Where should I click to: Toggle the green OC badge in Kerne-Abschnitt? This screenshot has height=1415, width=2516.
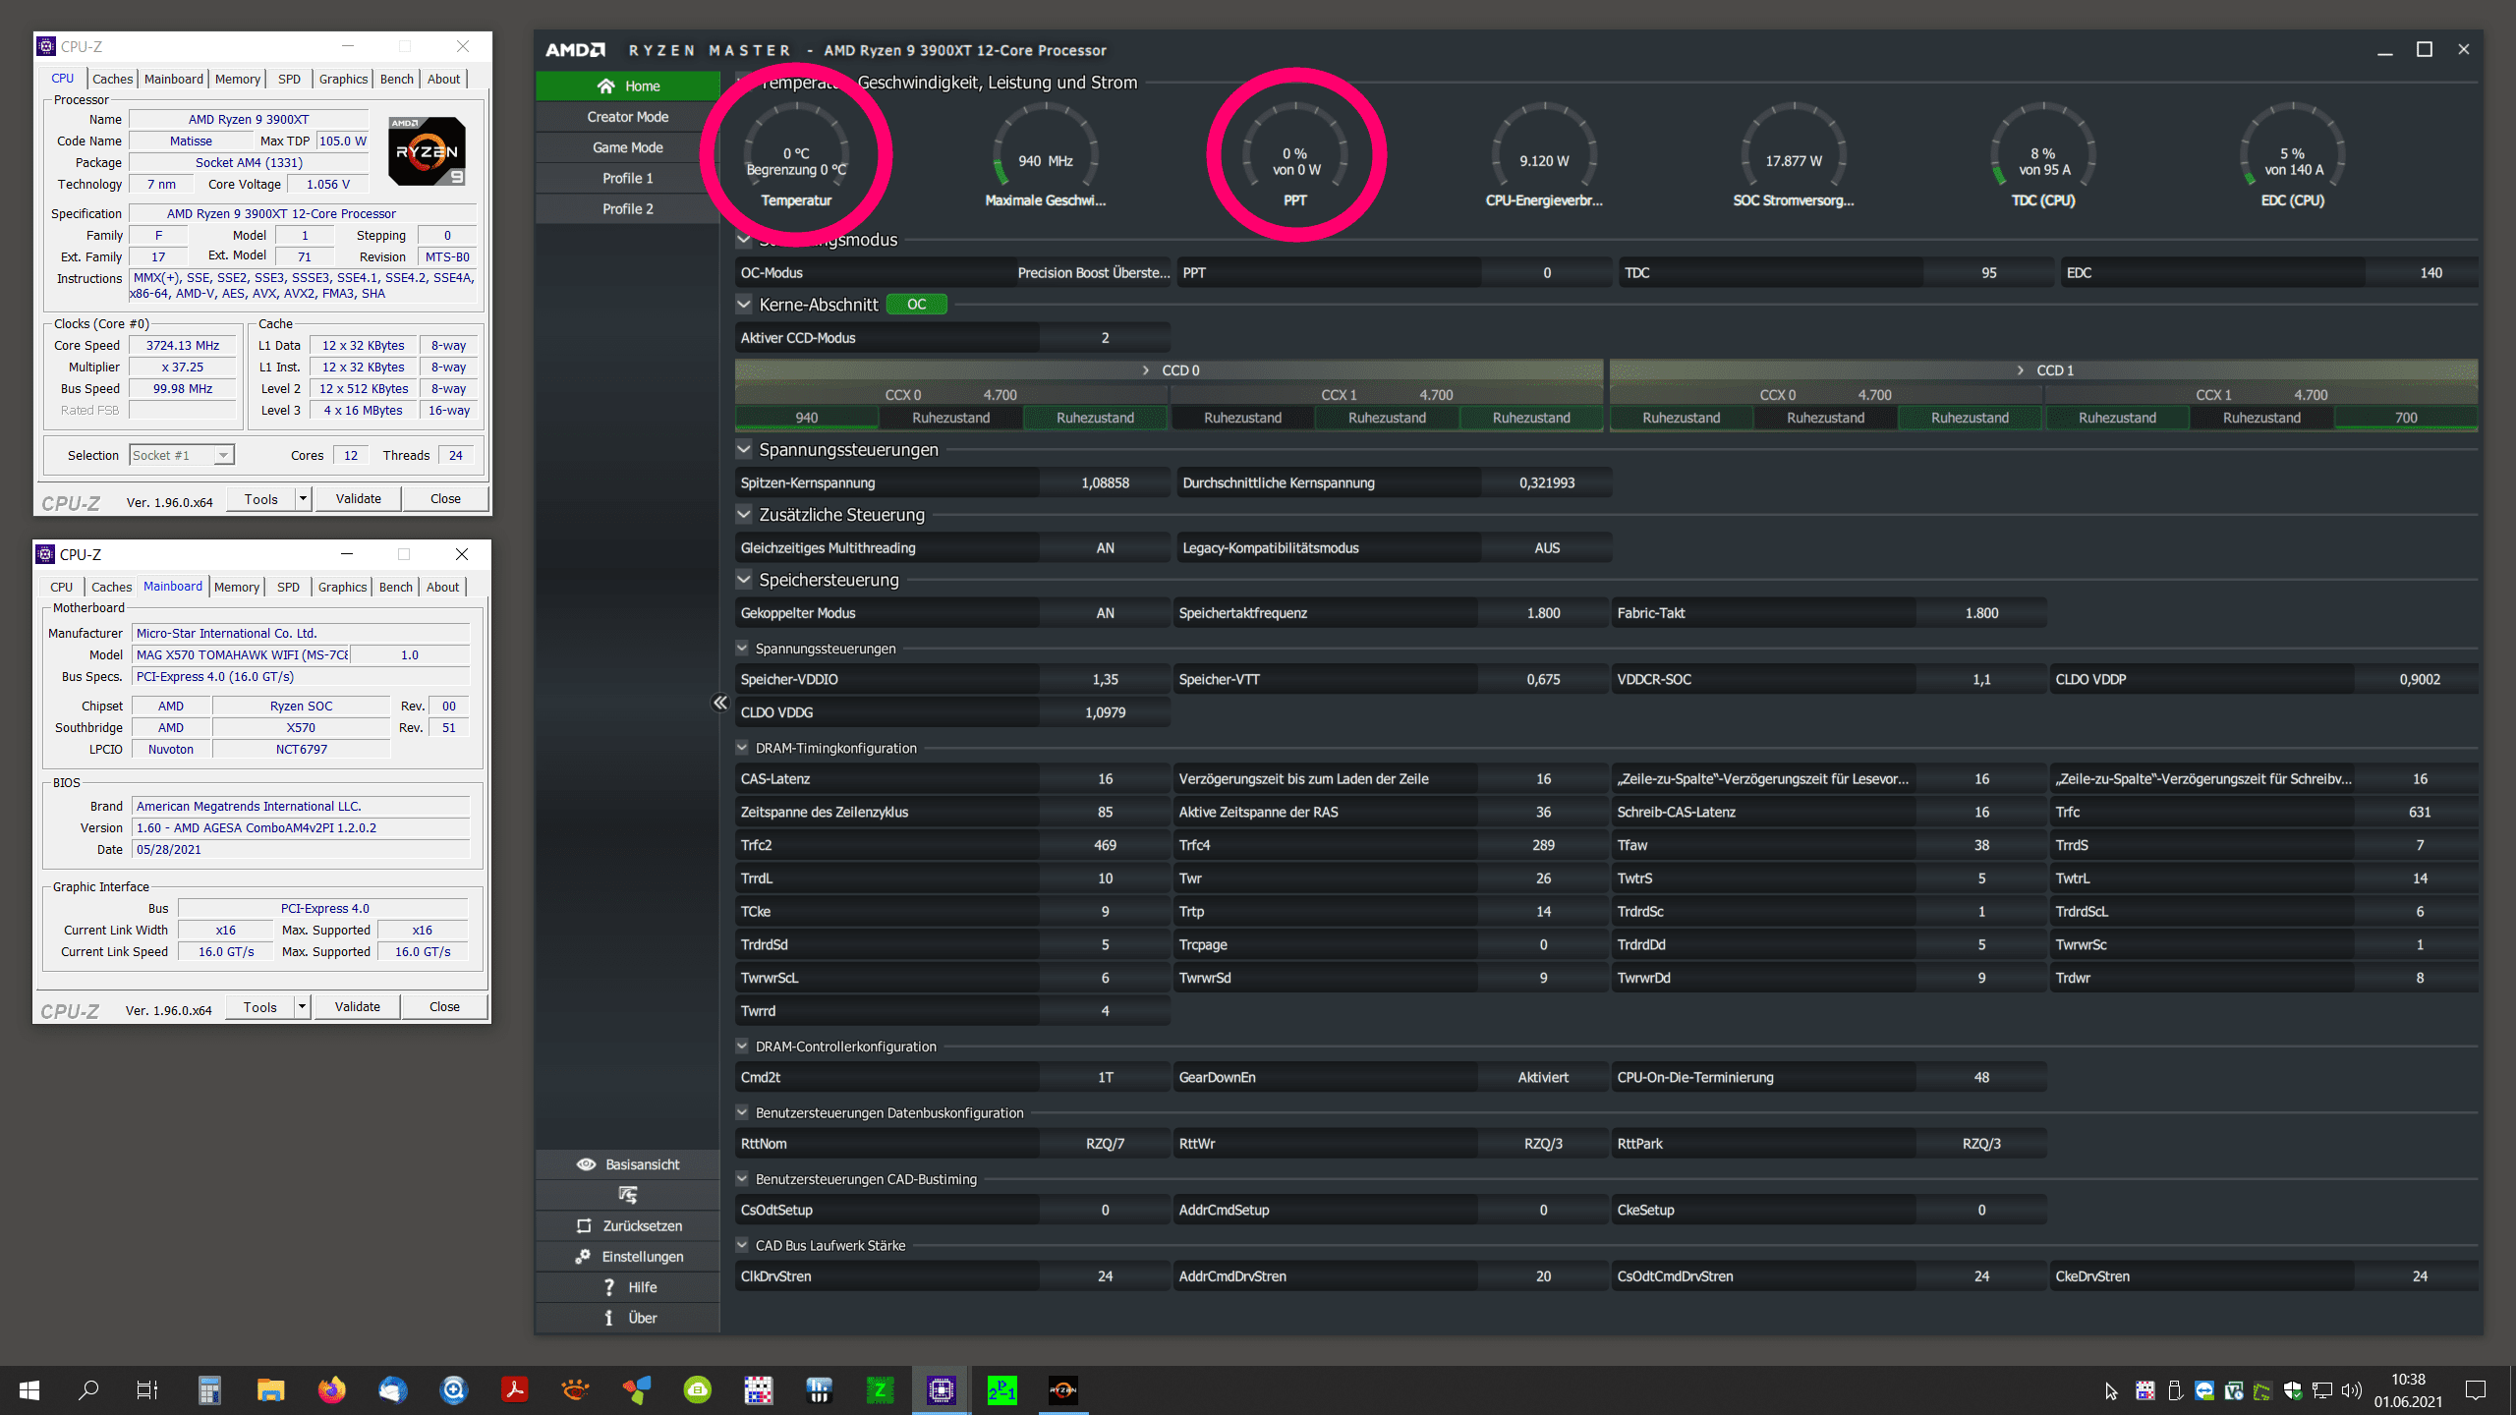[x=916, y=305]
